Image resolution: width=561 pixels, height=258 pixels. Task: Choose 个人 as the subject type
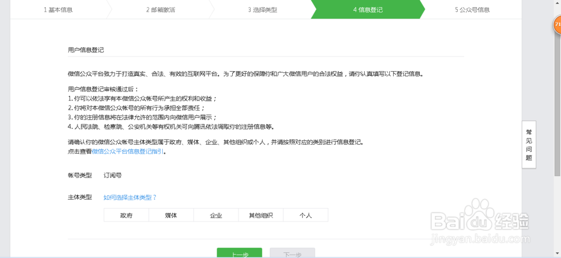pyautogui.click(x=306, y=215)
